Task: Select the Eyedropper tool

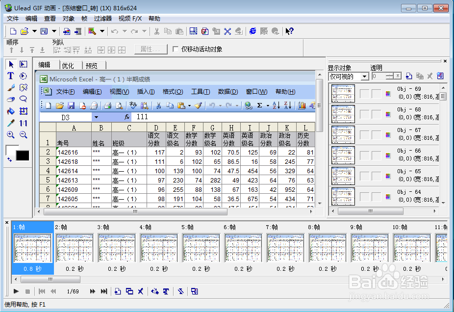Action: click(x=11, y=123)
